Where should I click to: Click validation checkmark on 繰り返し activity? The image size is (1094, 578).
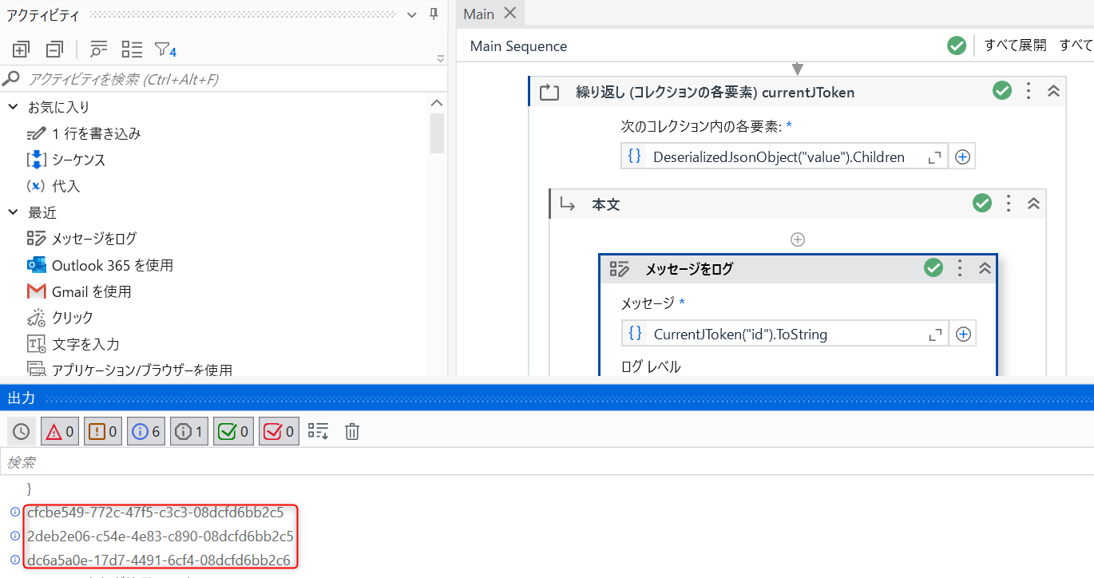[1002, 91]
